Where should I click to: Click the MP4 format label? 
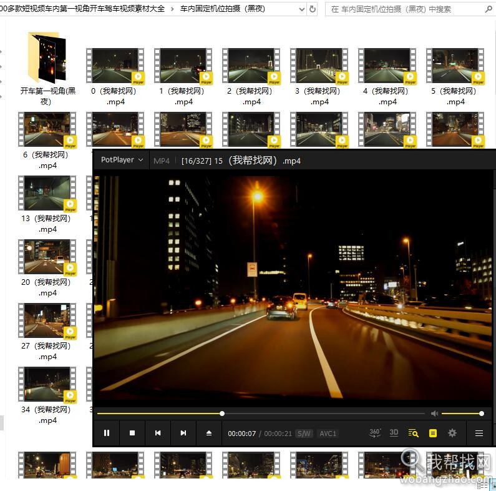pyautogui.click(x=162, y=161)
